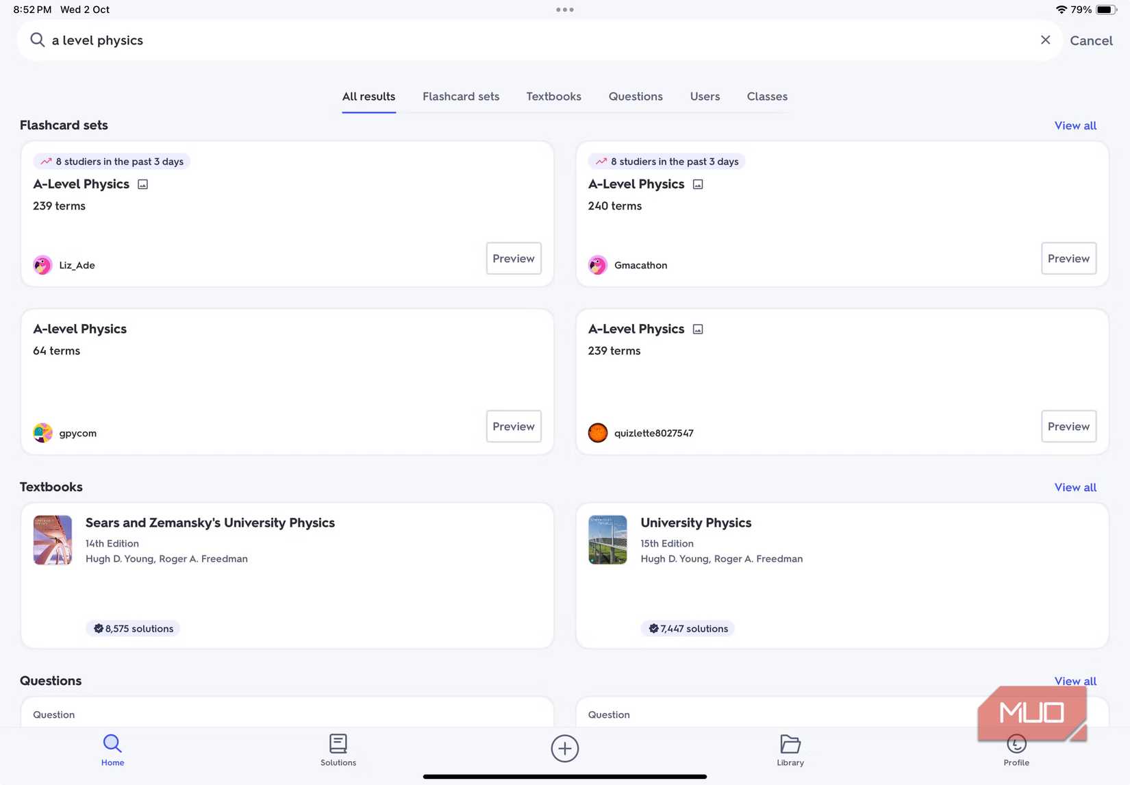The image size is (1130, 785).
Task: Tap the 8:52 PM clock
Action: (x=32, y=10)
